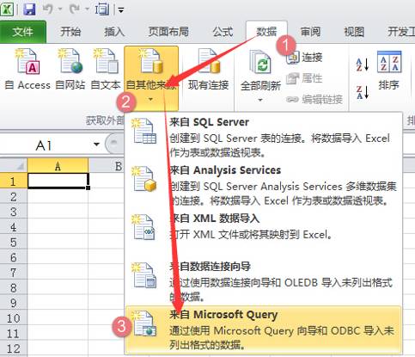Select row 12 header
The image size is (415, 357).
14,348
